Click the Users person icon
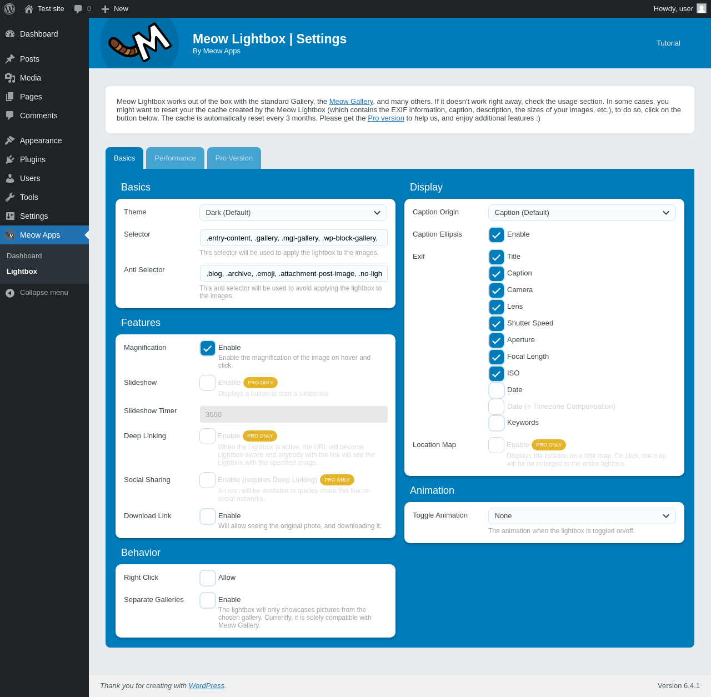 (x=10, y=178)
